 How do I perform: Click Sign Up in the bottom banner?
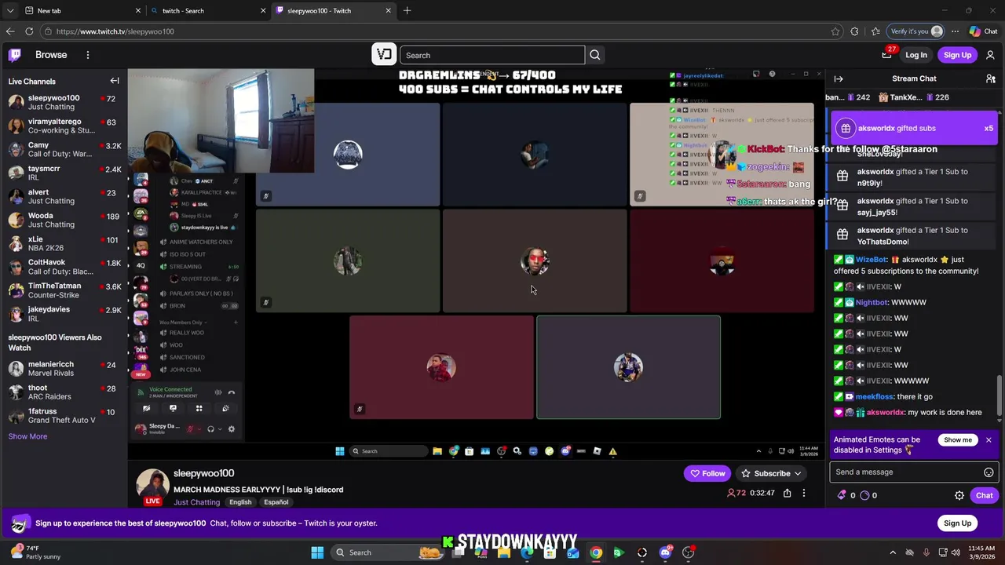(957, 523)
